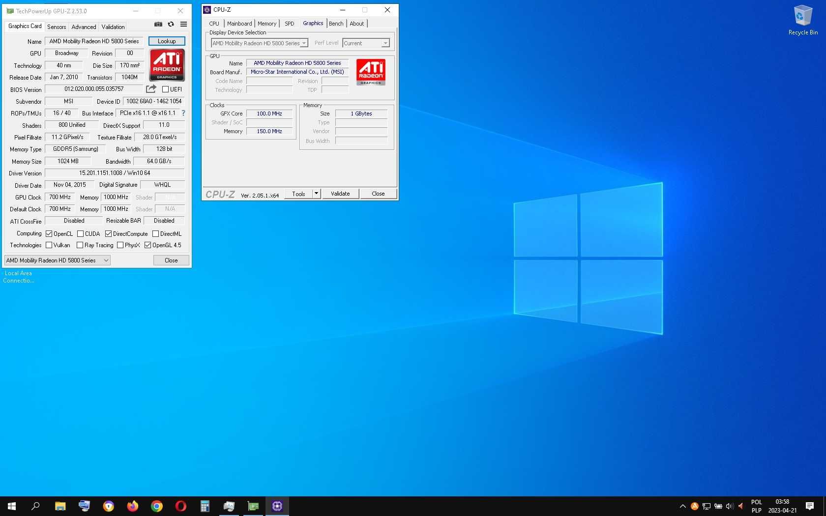Screen dimensions: 826x516
Task: Toggle the OpenGL 4.5 checkbox
Action: pyautogui.click(x=147, y=245)
